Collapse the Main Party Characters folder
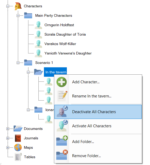 (x=18, y=15)
